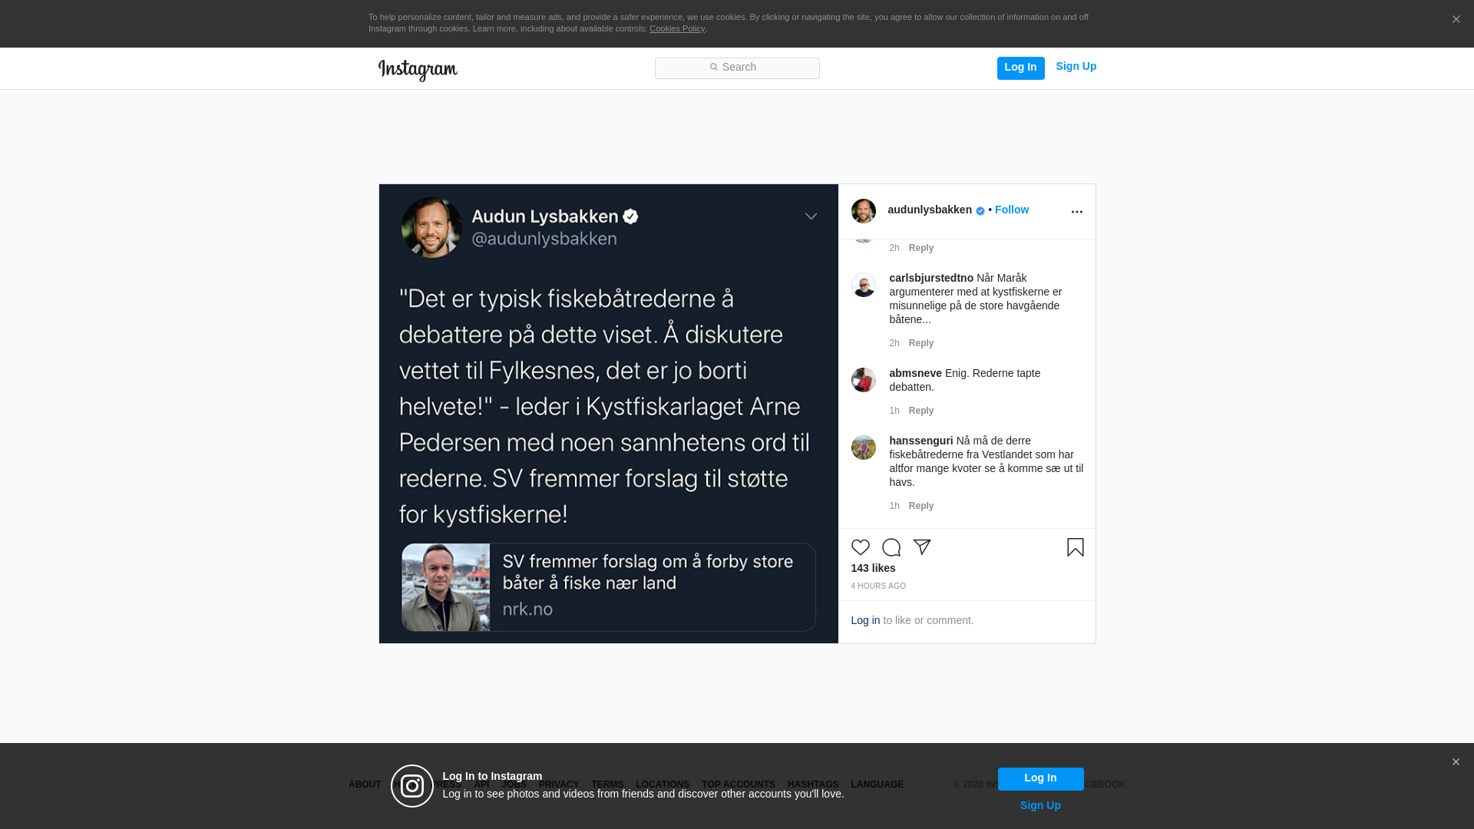1474x829 pixels.
Task: Open audunlysbakken profile avatar
Action: (863, 211)
